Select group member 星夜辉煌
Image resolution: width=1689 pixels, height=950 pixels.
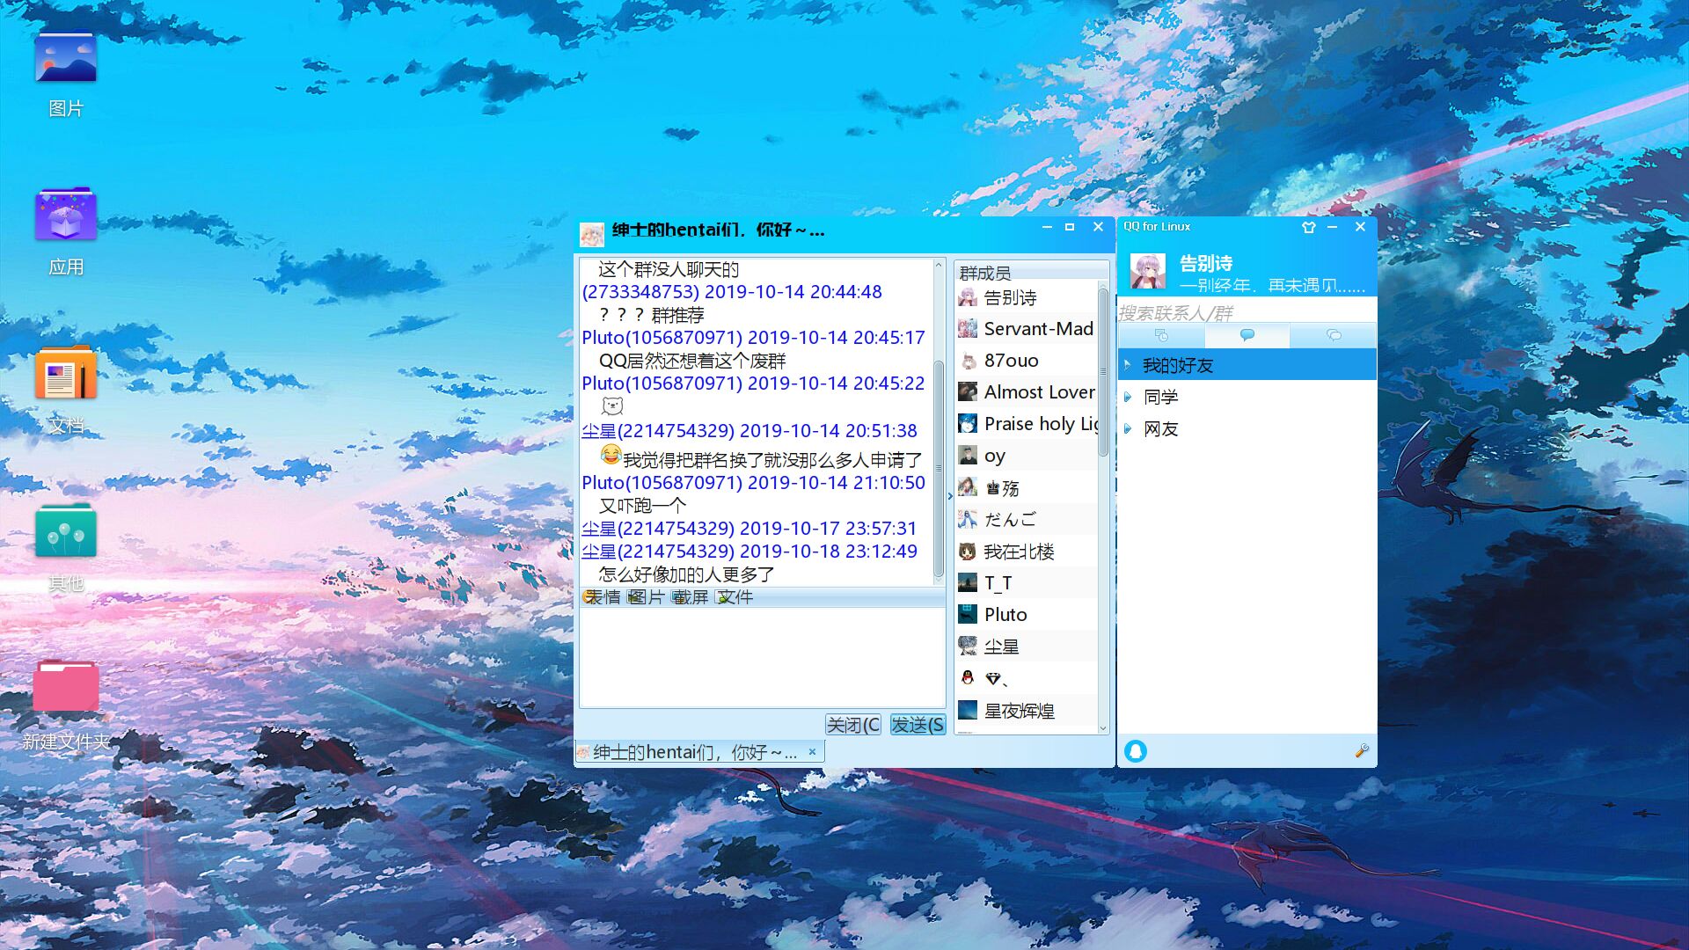pyautogui.click(x=1027, y=711)
